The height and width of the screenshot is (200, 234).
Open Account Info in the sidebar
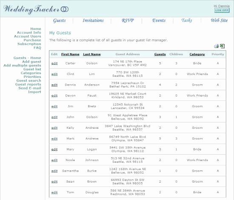point(29,33)
